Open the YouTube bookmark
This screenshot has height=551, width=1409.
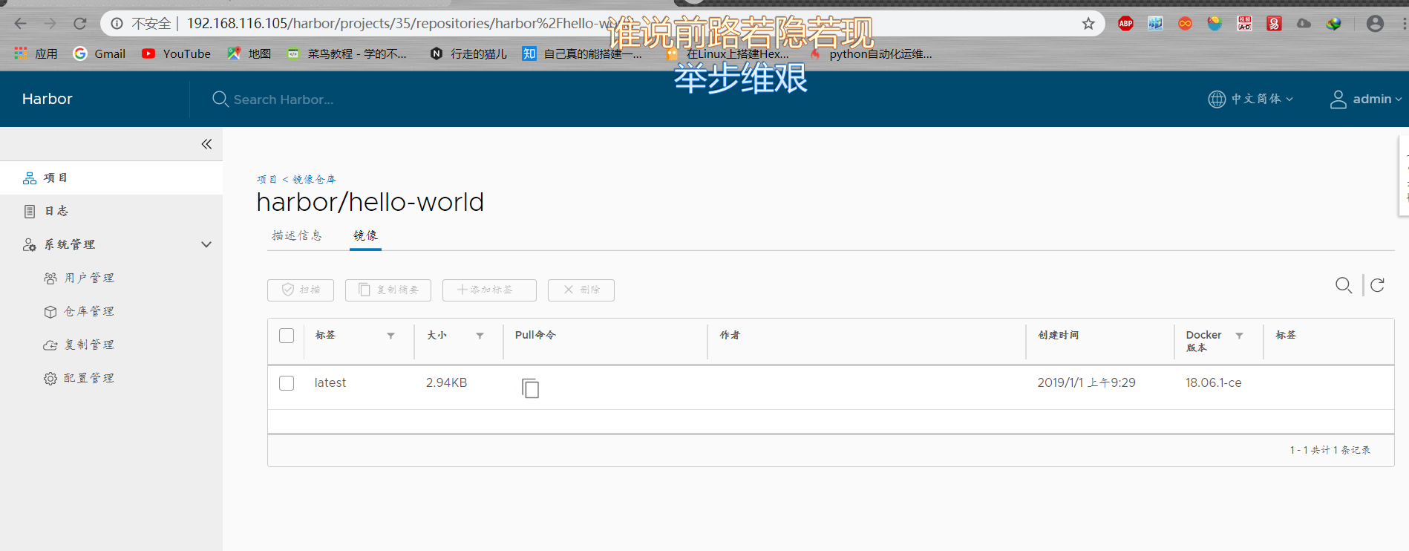tap(177, 53)
